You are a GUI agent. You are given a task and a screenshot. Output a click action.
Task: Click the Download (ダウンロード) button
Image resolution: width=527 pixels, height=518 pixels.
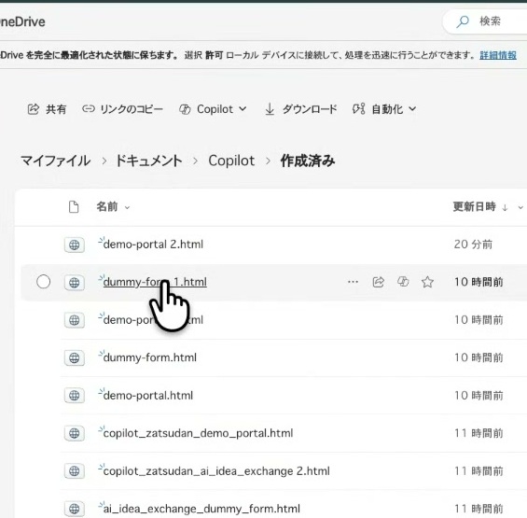click(x=300, y=109)
